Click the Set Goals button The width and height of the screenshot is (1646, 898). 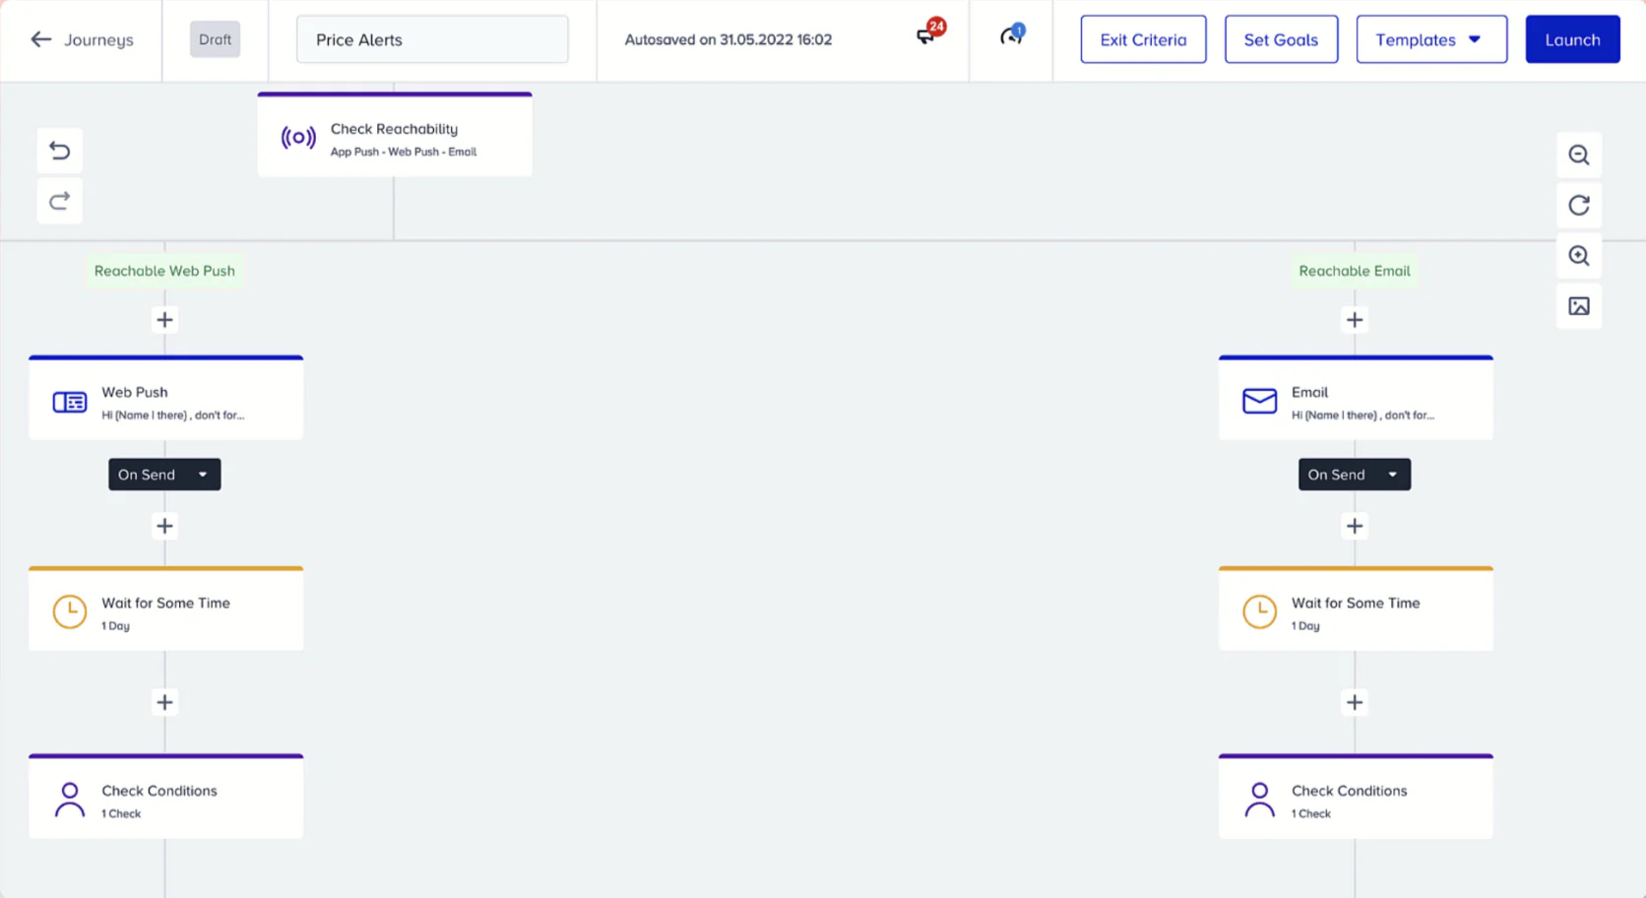pyautogui.click(x=1280, y=39)
